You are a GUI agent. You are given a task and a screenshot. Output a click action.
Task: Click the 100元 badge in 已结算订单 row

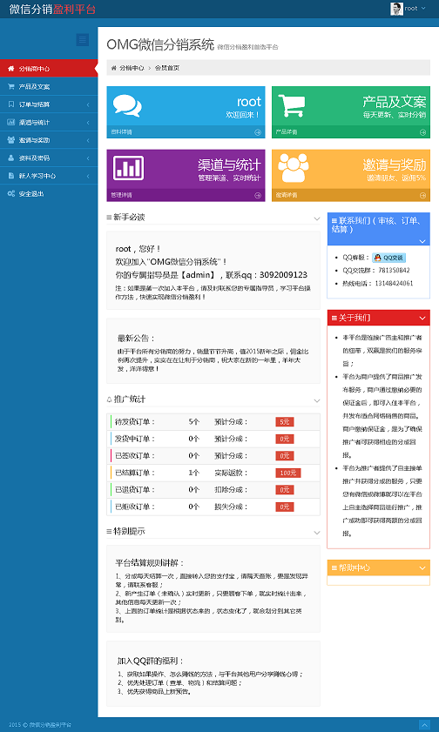tap(288, 473)
